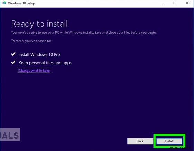Screen dimensions: 194x151
Task: Click the 'You won't be able to use your PC' notice
Action: click(84, 32)
